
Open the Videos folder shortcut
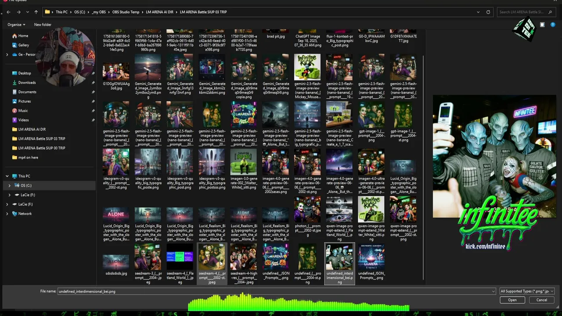[x=23, y=120]
